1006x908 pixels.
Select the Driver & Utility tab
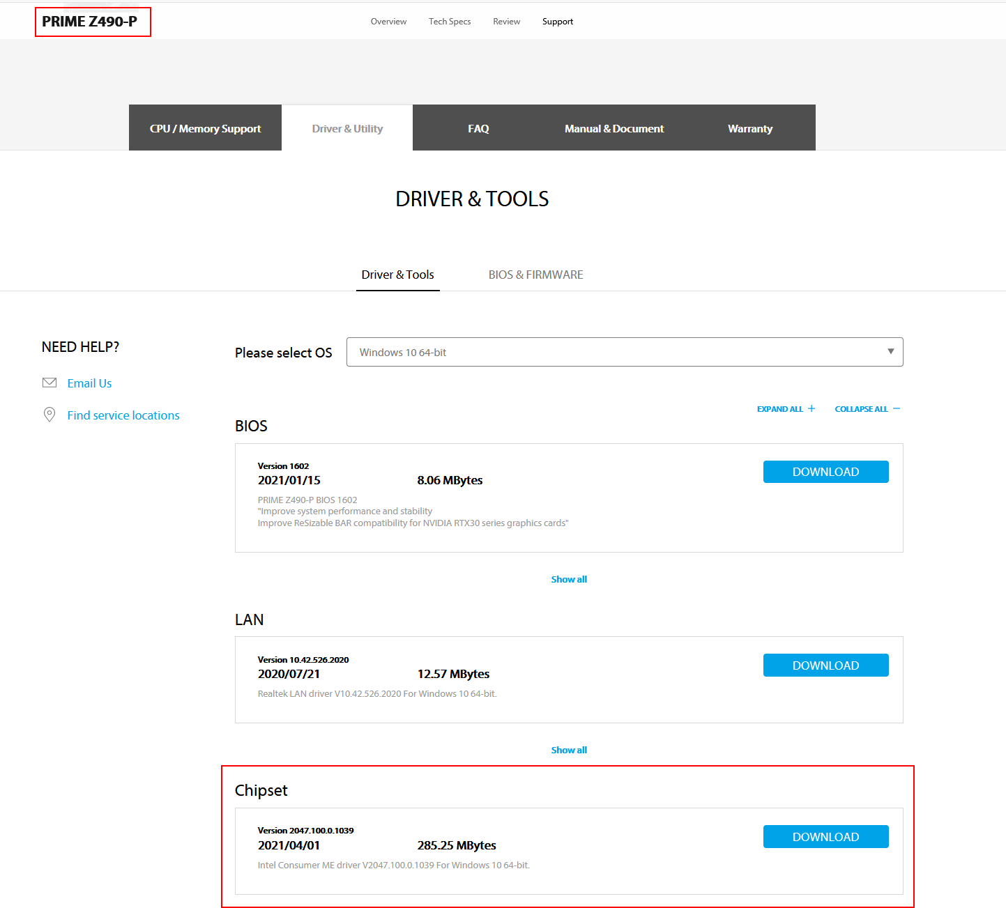tap(347, 128)
